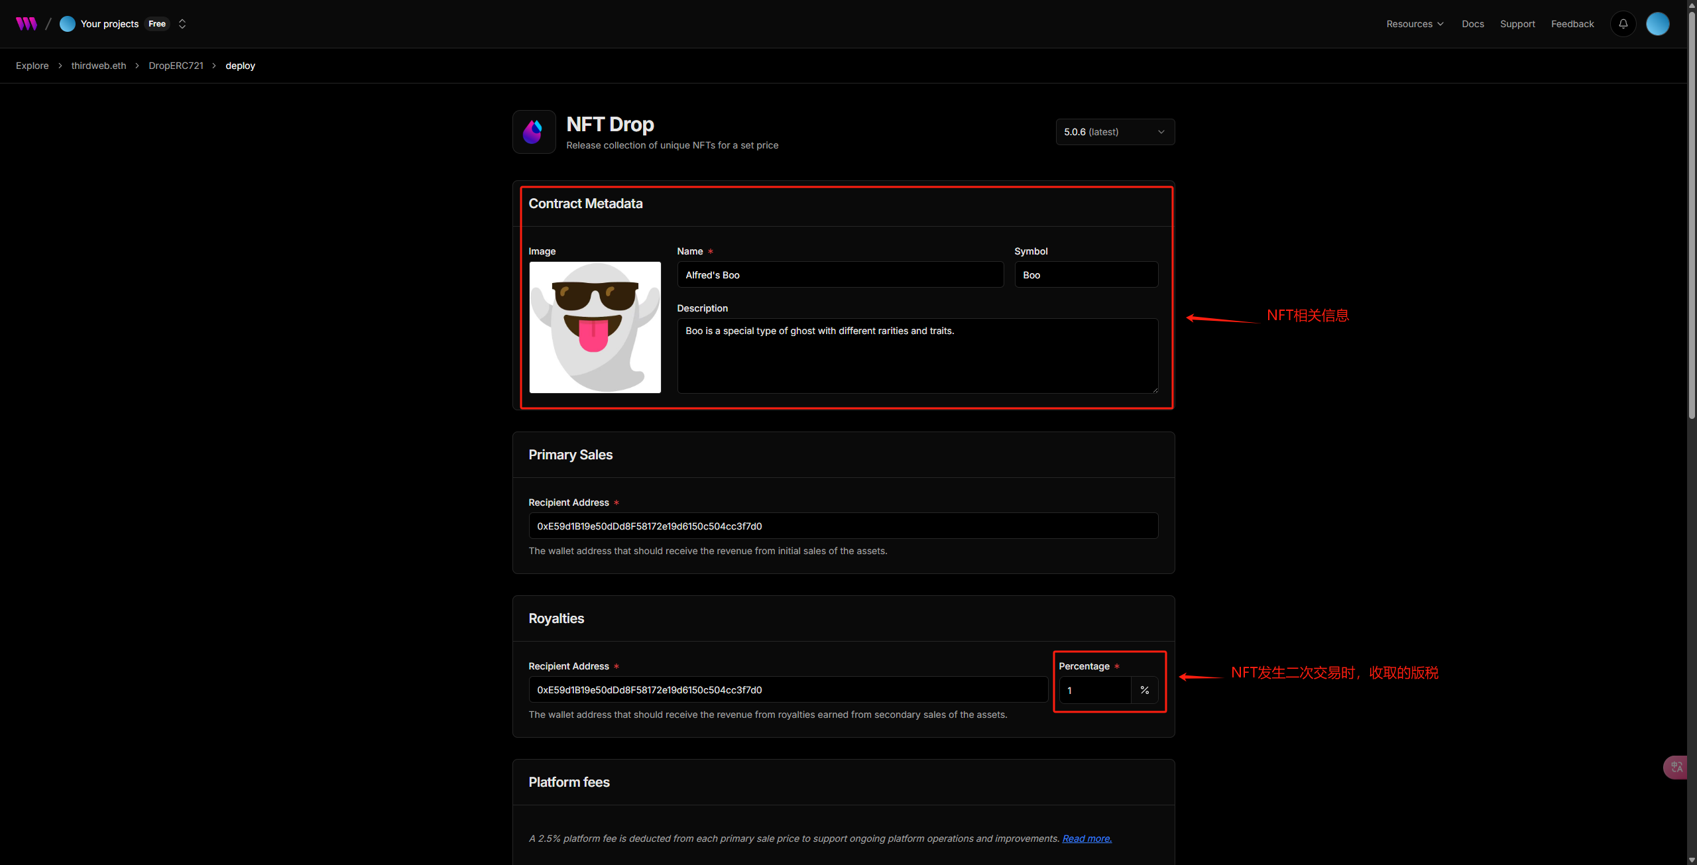The image size is (1697, 865).
Task: Open the Support menu item
Action: click(1517, 24)
